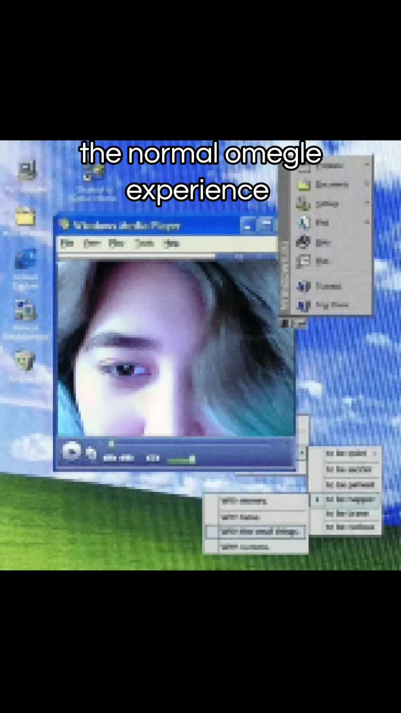Expand the Settings submenu arrow in Start menu
This screenshot has height=713, width=401.
pos(367,203)
